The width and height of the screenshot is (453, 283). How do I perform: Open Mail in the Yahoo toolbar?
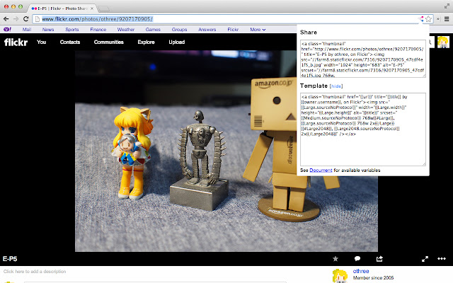[27, 30]
